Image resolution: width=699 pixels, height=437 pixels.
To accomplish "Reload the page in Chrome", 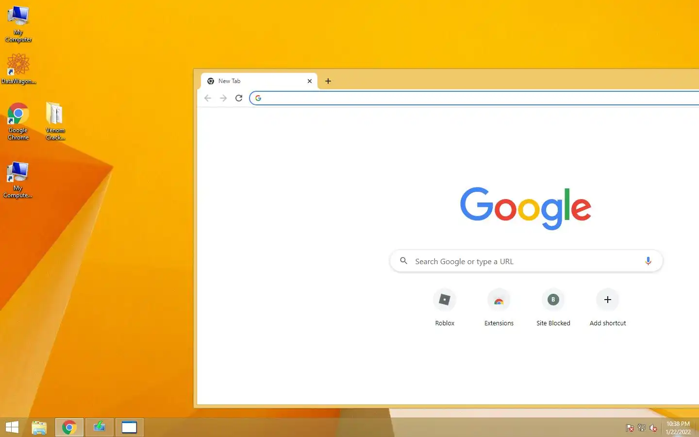I will tap(239, 98).
